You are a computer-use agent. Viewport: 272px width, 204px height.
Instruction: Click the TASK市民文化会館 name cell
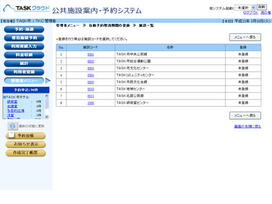[x=170, y=82]
